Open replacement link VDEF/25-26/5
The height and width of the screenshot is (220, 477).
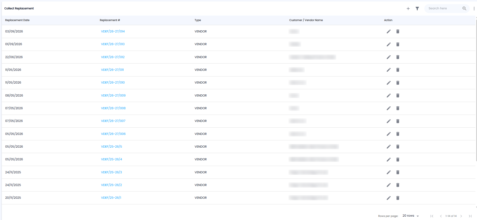tap(112, 147)
